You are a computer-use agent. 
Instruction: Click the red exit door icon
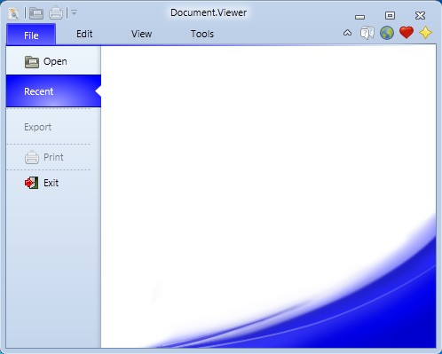click(31, 183)
